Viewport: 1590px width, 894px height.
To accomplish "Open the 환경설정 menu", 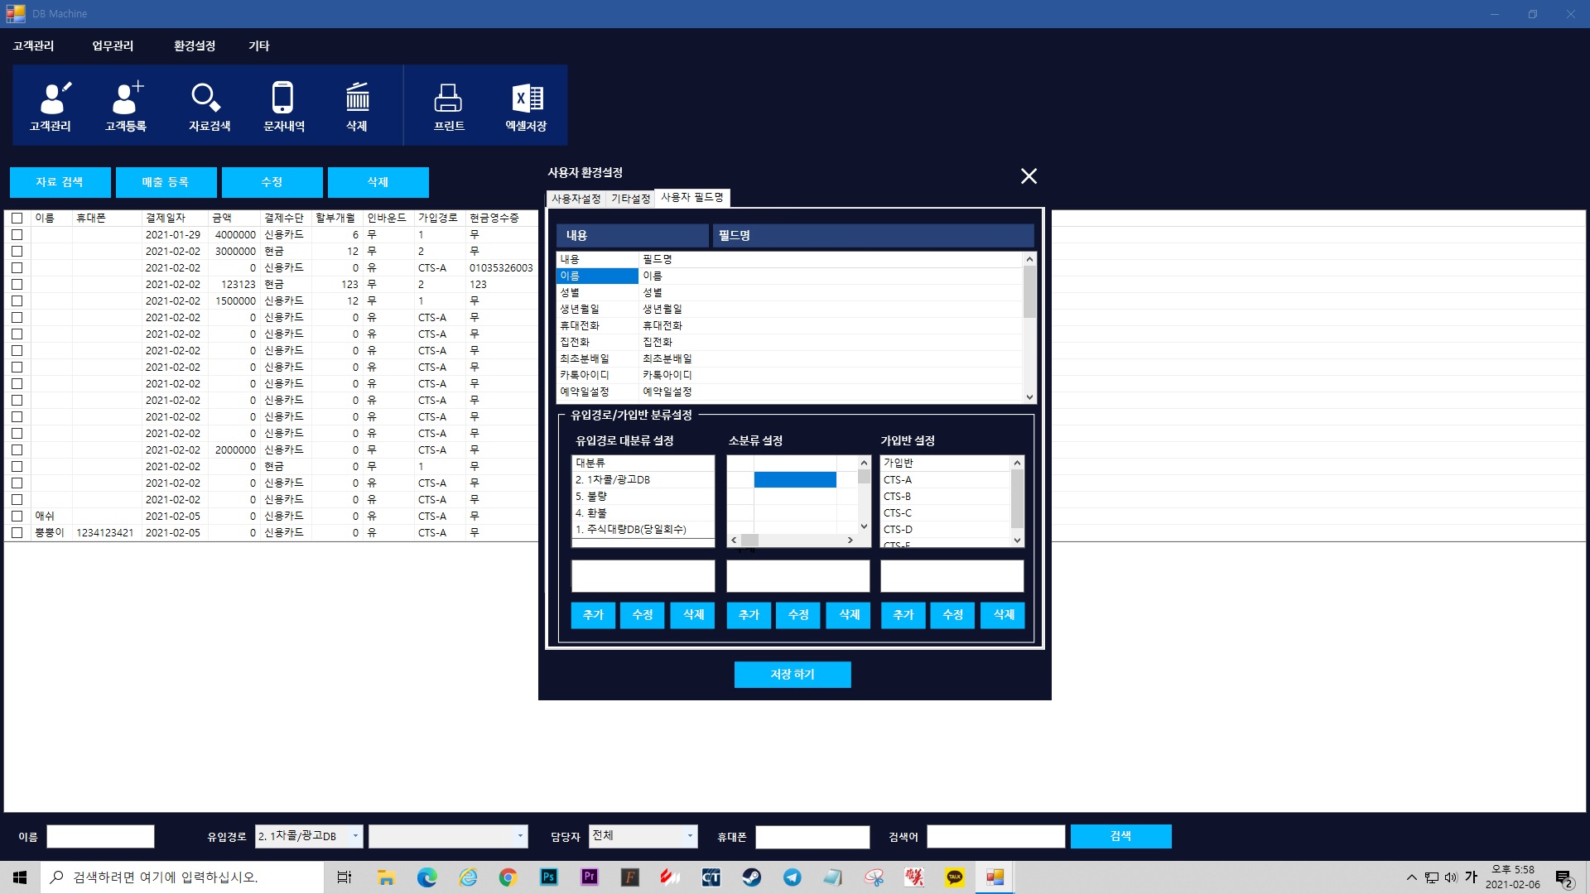I will (x=194, y=46).
